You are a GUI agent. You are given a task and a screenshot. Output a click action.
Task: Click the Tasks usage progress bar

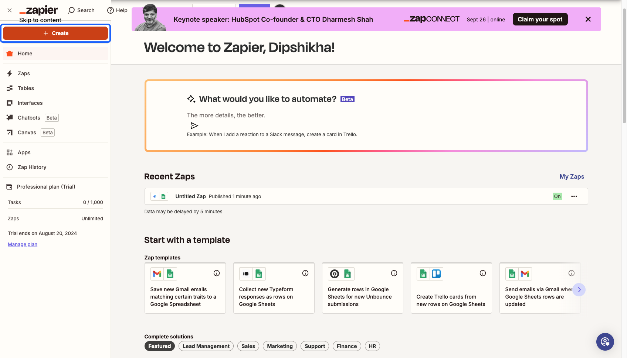coord(55,209)
